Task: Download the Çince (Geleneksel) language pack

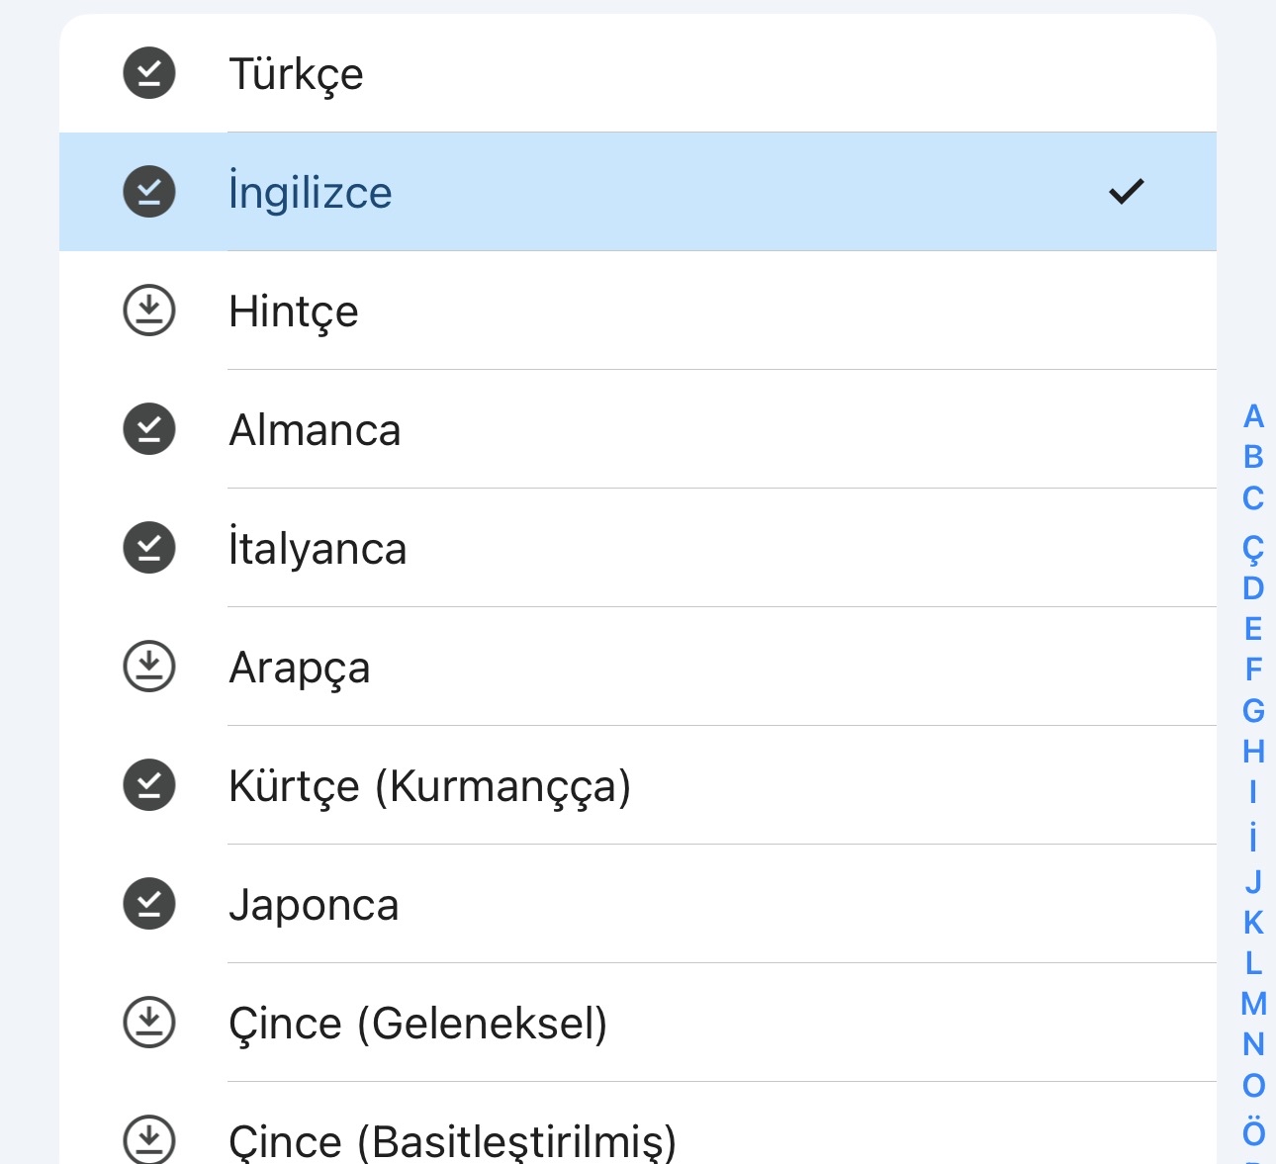Action: tap(149, 1023)
